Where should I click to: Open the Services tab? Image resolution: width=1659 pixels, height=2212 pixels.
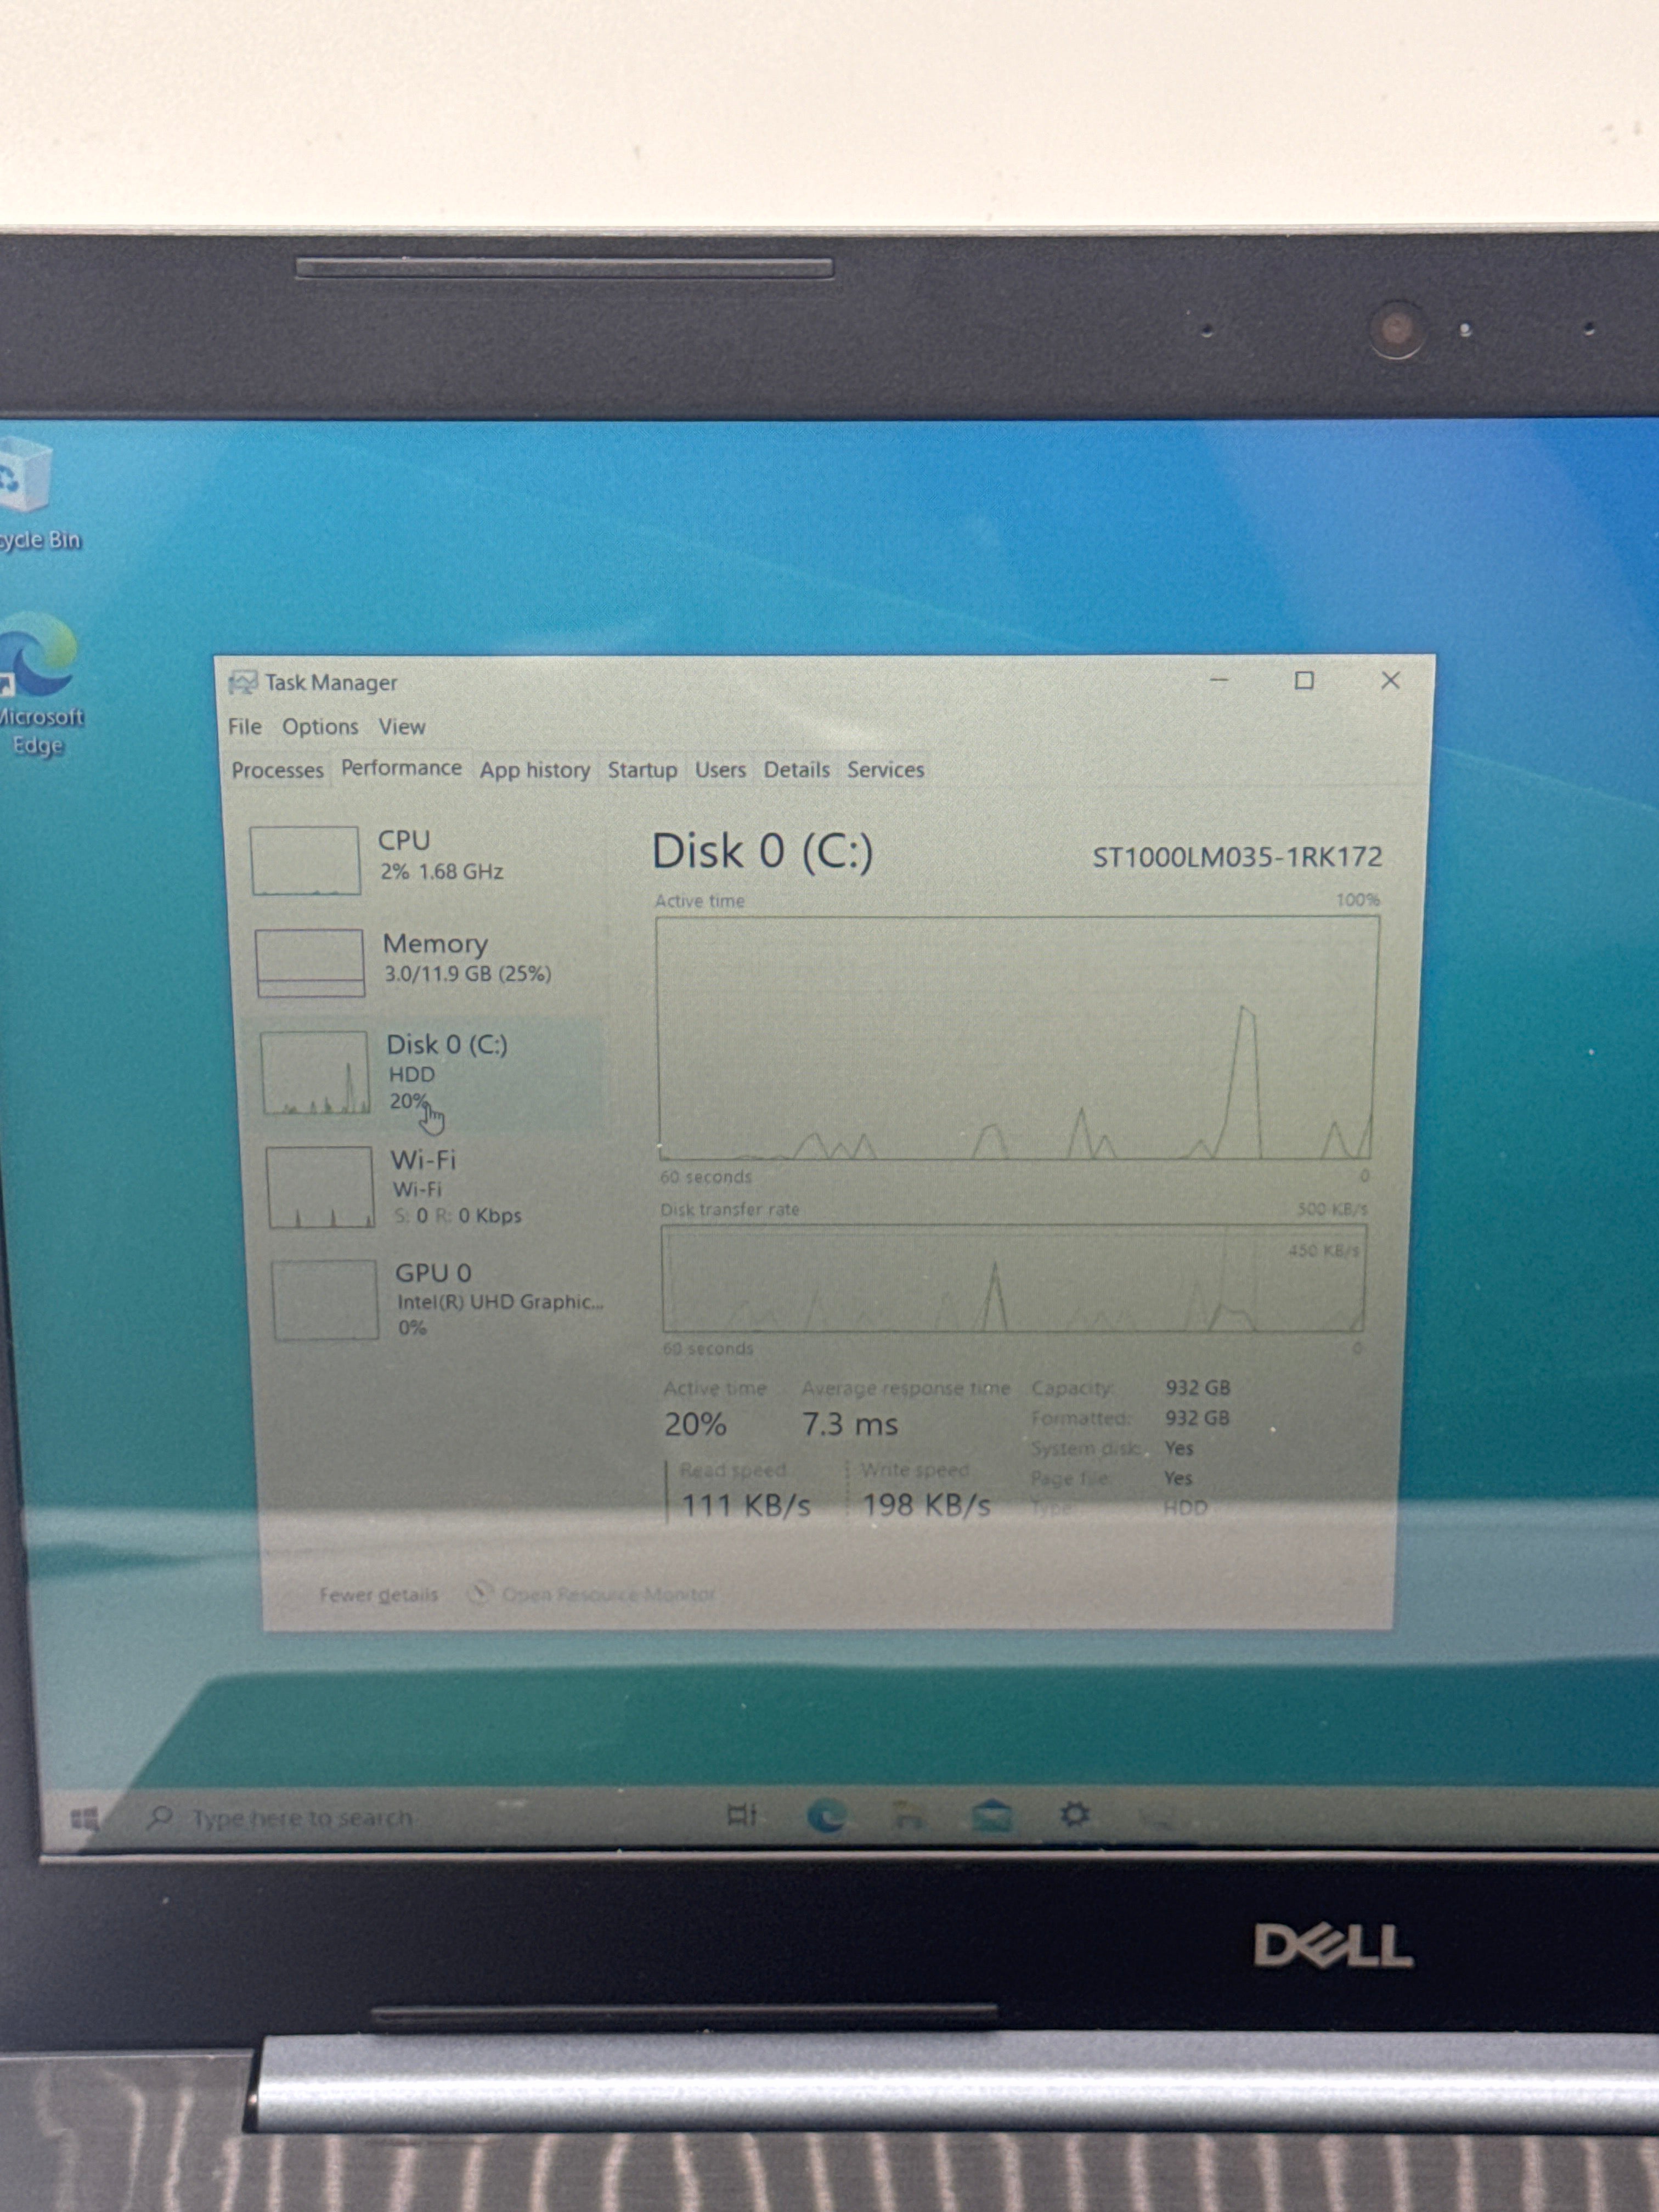pyautogui.click(x=885, y=770)
